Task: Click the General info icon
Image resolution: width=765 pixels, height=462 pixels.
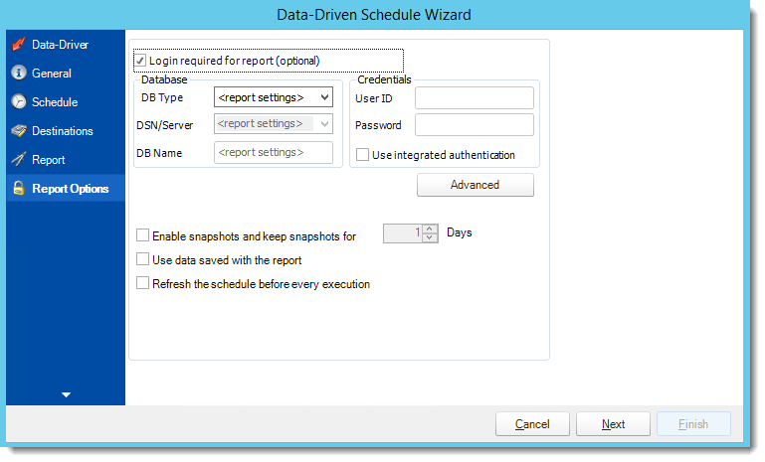Action: pyautogui.click(x=19, y=73)
